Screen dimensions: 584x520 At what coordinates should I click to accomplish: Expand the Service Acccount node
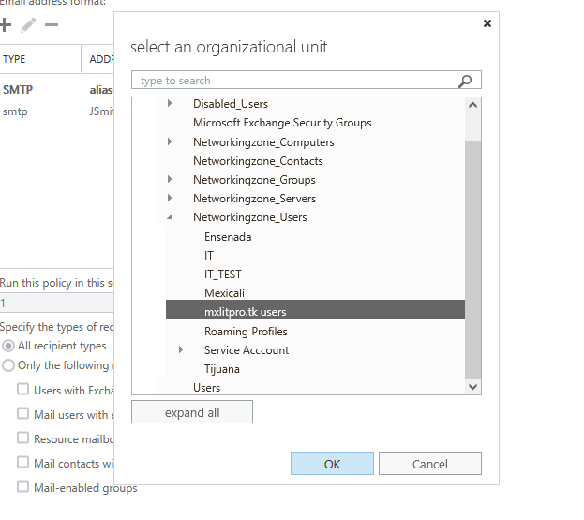[181, 349]
